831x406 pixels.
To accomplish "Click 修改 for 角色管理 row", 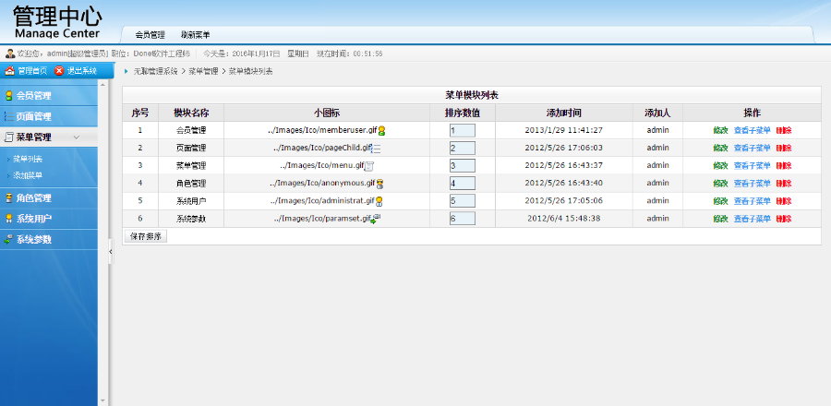I will pyautogui.click(x=721, y=183).
